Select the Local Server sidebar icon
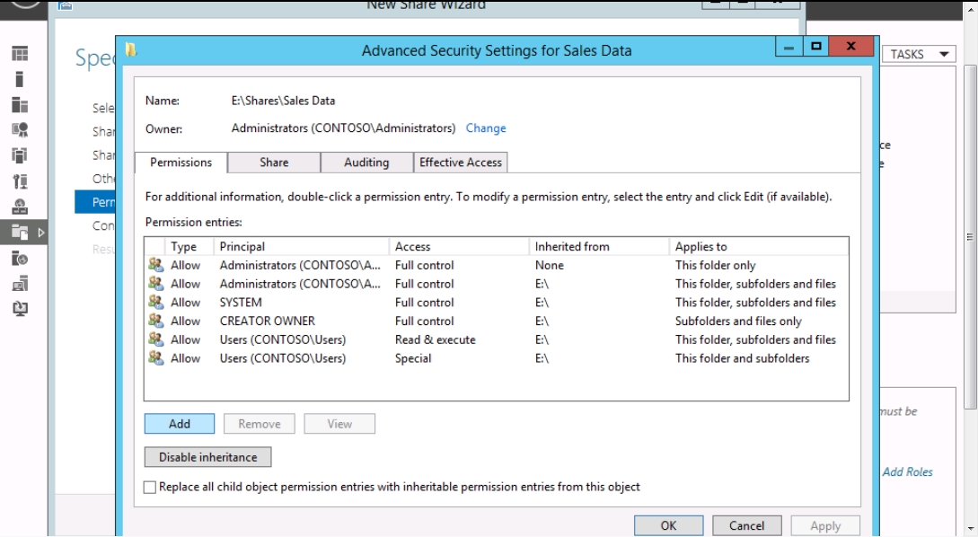Viewport: 978px width, 537px height. tap(20, 79)
